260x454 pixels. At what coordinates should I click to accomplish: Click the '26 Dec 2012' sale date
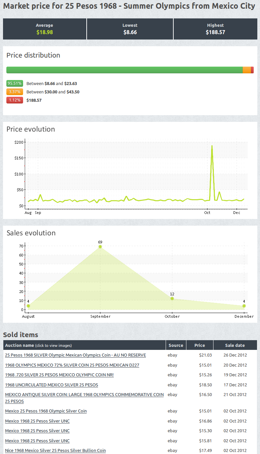coord(235,355)
